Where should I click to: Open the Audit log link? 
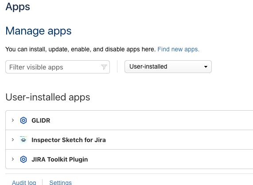(x=24, y=183)
